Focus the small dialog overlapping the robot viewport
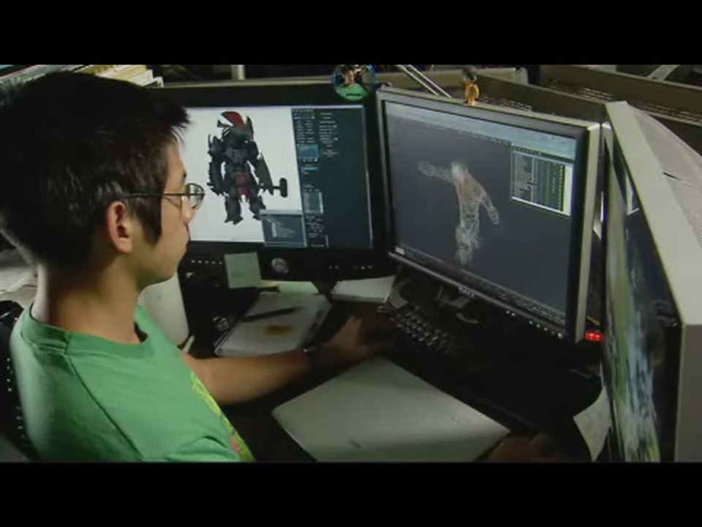Image resolution: width=702 pixels, height=527 pixels. 282,228
